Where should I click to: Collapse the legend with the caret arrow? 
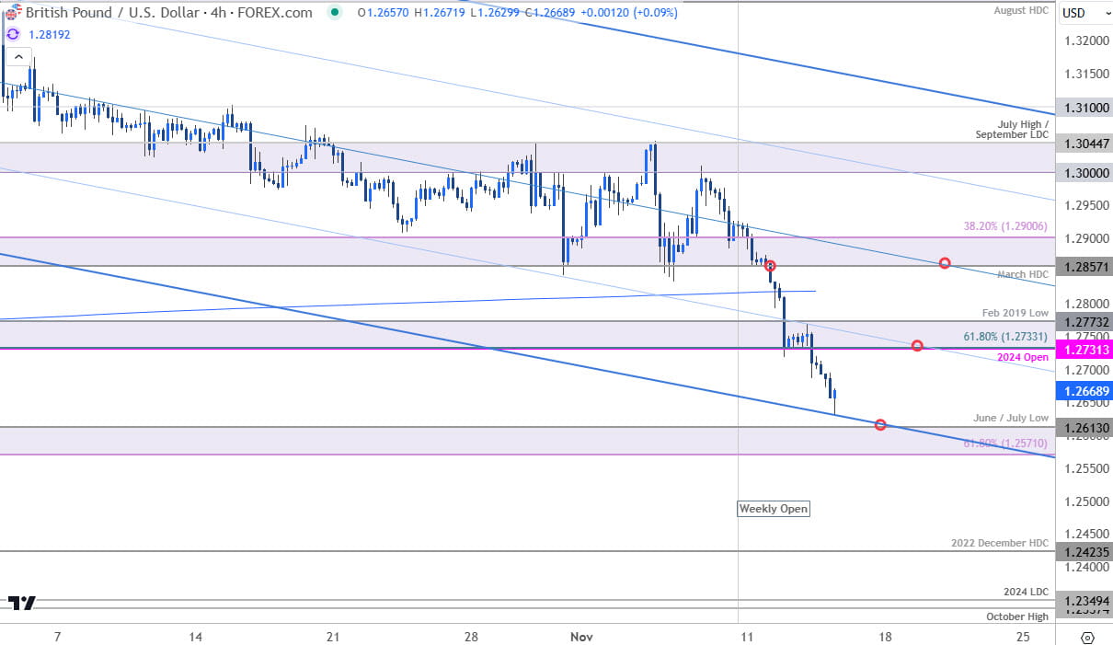tap(17, 55)
